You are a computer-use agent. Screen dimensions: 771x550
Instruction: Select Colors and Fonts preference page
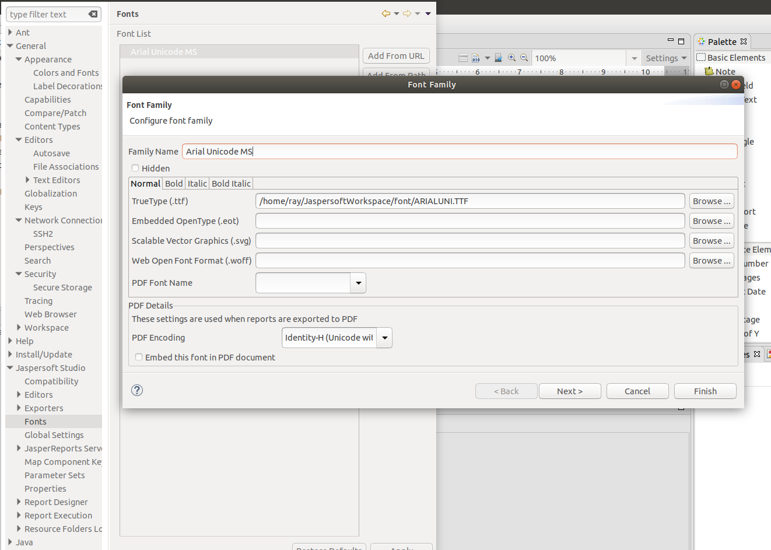(66, 72)
